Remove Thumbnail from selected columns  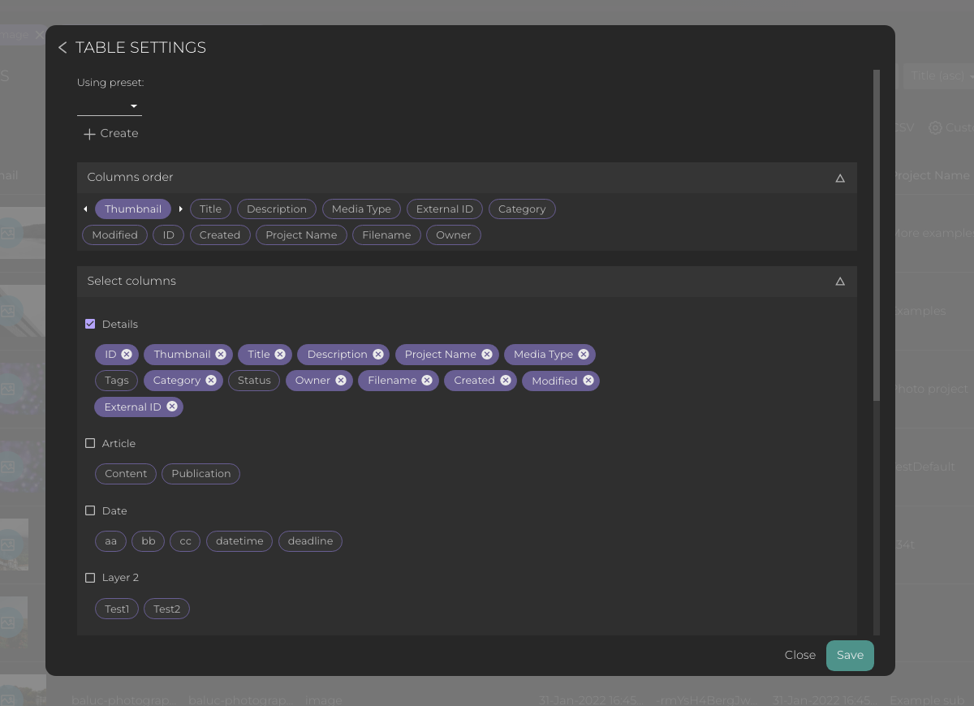pos(221,355)
